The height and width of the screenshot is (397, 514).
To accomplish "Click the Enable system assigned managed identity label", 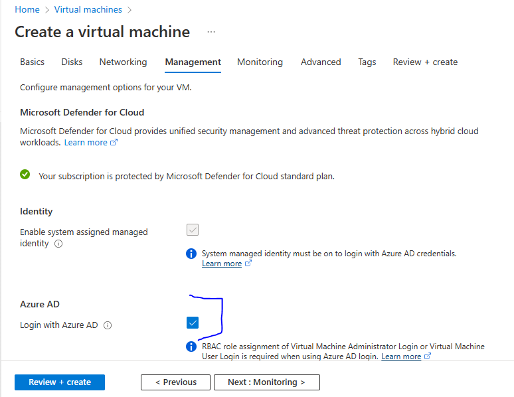I will pyautogui.click(x=84, y=238).
